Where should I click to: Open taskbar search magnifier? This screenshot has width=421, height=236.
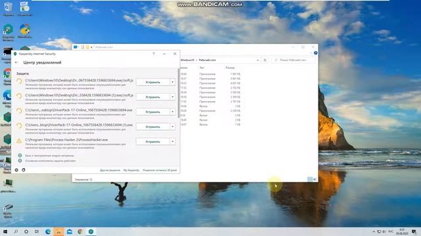(x=16, y=231)
